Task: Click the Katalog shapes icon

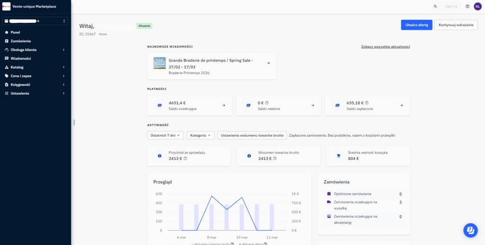Action: pyautogui.click(x=7, y=67)
